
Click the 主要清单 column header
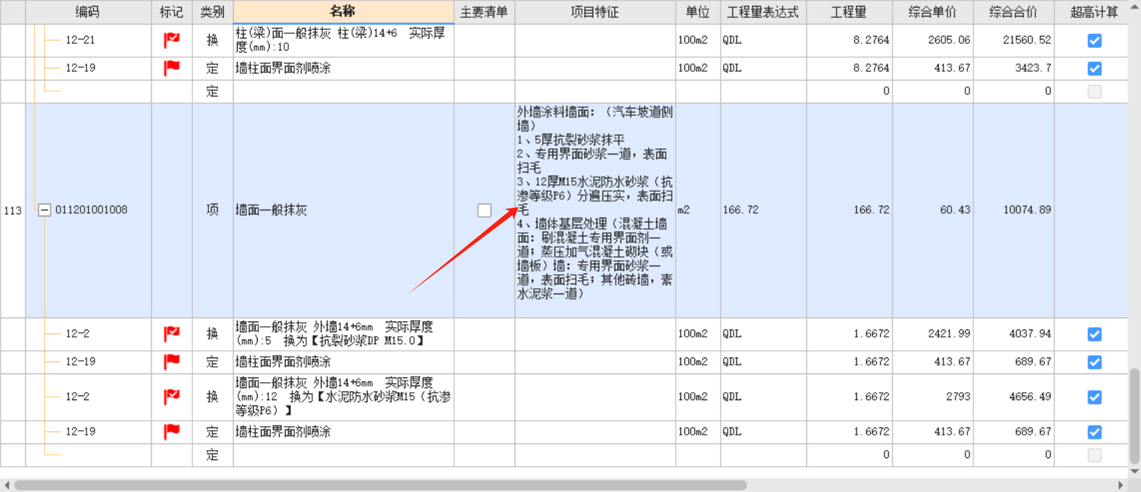click(x=484, y=12)
